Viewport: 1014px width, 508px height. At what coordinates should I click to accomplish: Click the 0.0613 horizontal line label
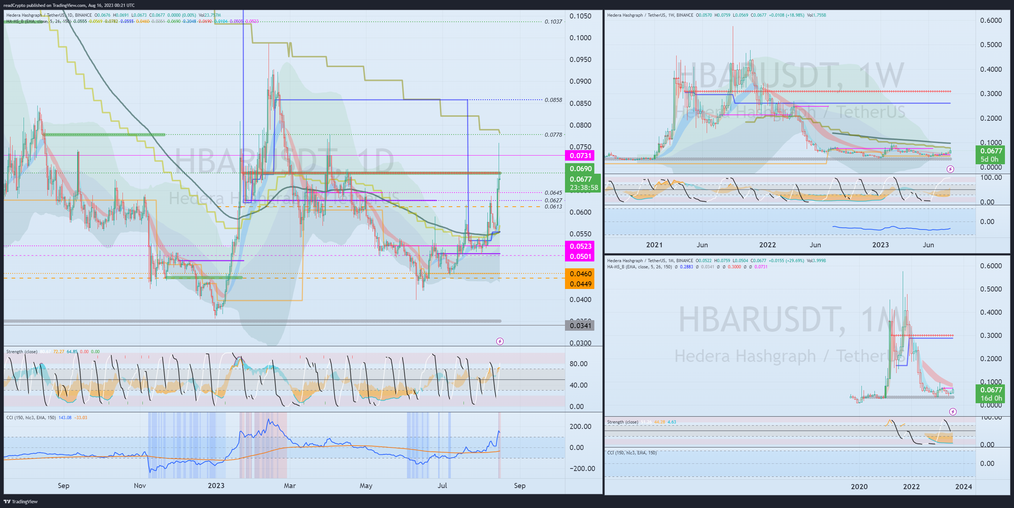553,207
